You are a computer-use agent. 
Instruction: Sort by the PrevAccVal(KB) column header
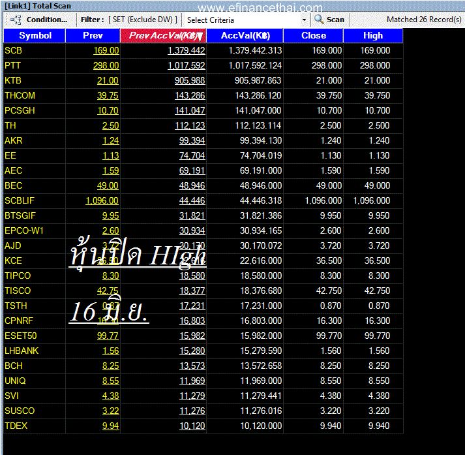click(163, 36)
